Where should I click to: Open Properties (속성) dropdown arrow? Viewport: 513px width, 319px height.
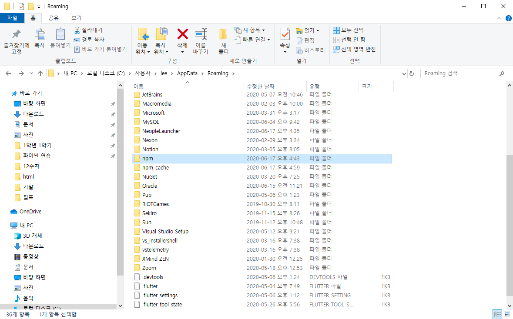(x=285, y=52)
